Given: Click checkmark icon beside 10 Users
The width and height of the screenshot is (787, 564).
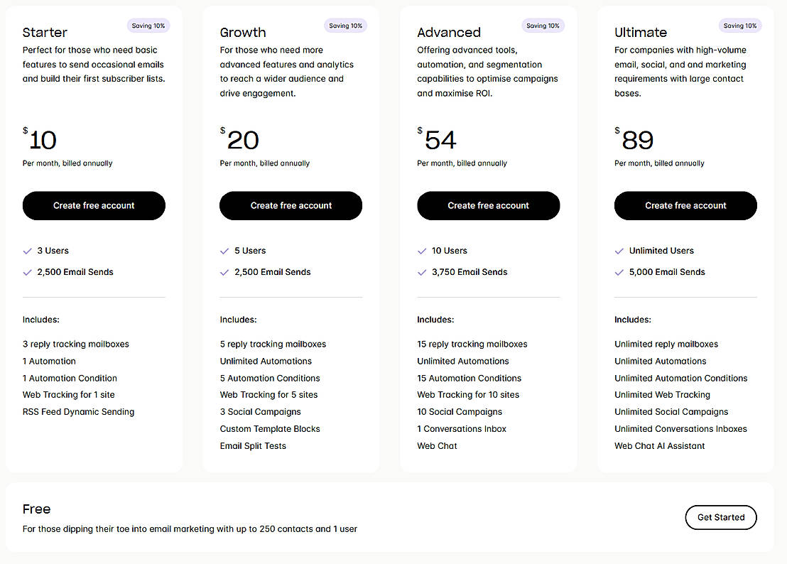Looking at the screenshot, I should (x=422, y=251).
